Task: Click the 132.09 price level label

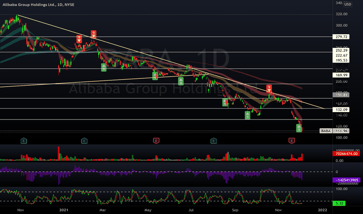Action: [341, 110]
